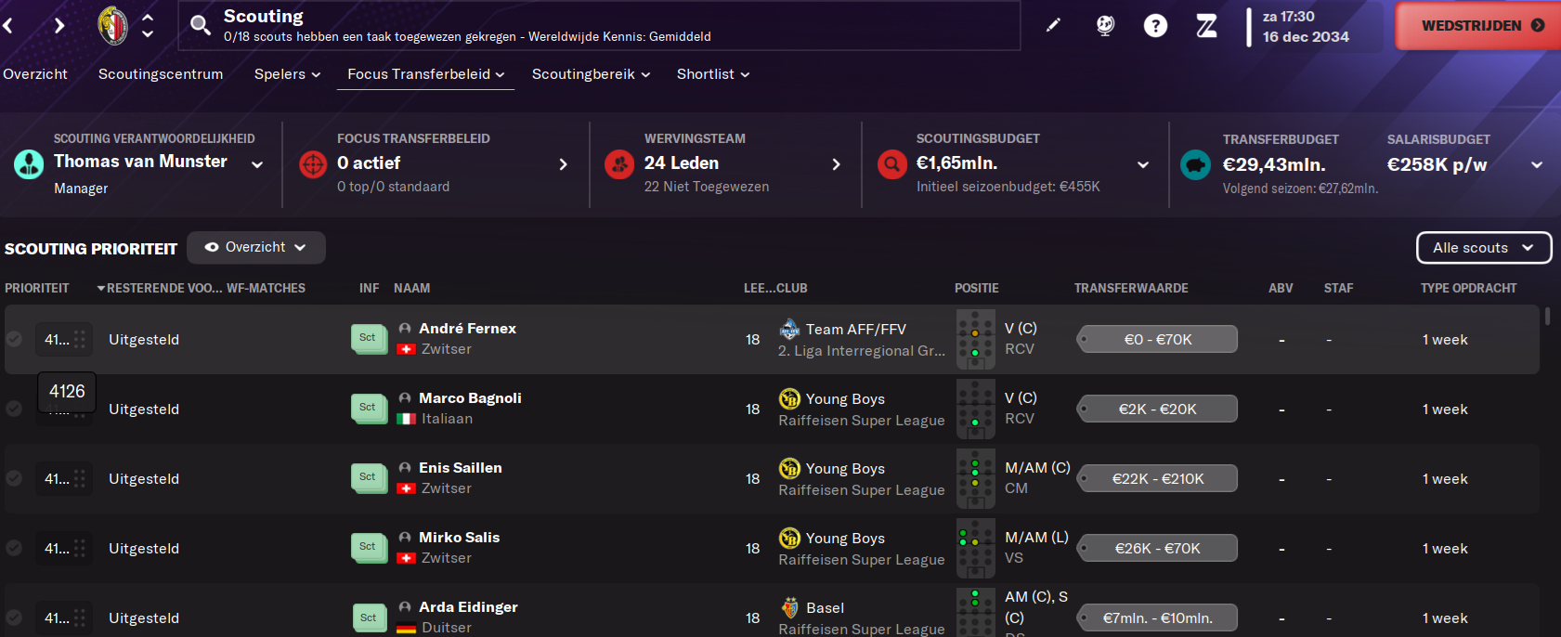1561x637 pixels.
Task: Toggle the checkmark for André Fernex row
Action: (14, 339)
